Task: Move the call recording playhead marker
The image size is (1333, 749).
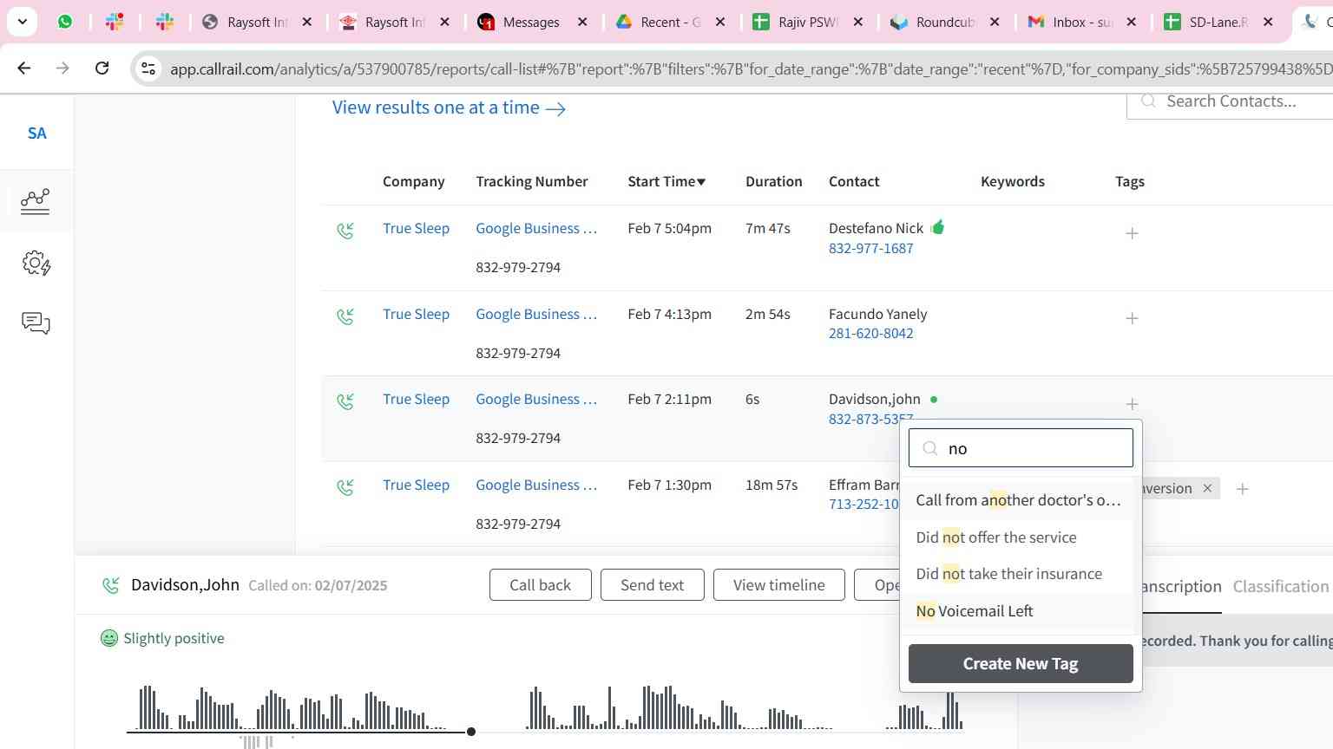Action: pos(471,732)
